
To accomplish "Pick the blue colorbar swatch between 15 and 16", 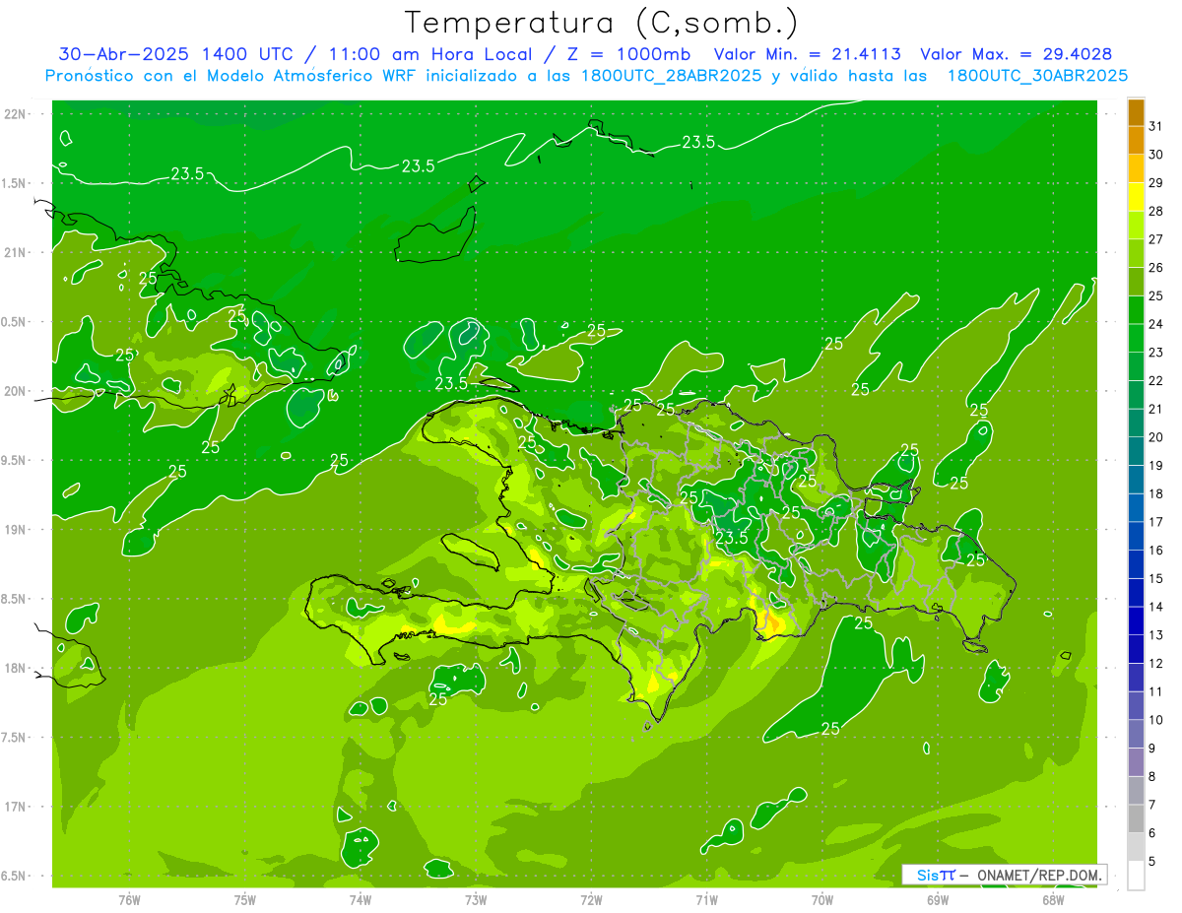I will coord(1136,564).
